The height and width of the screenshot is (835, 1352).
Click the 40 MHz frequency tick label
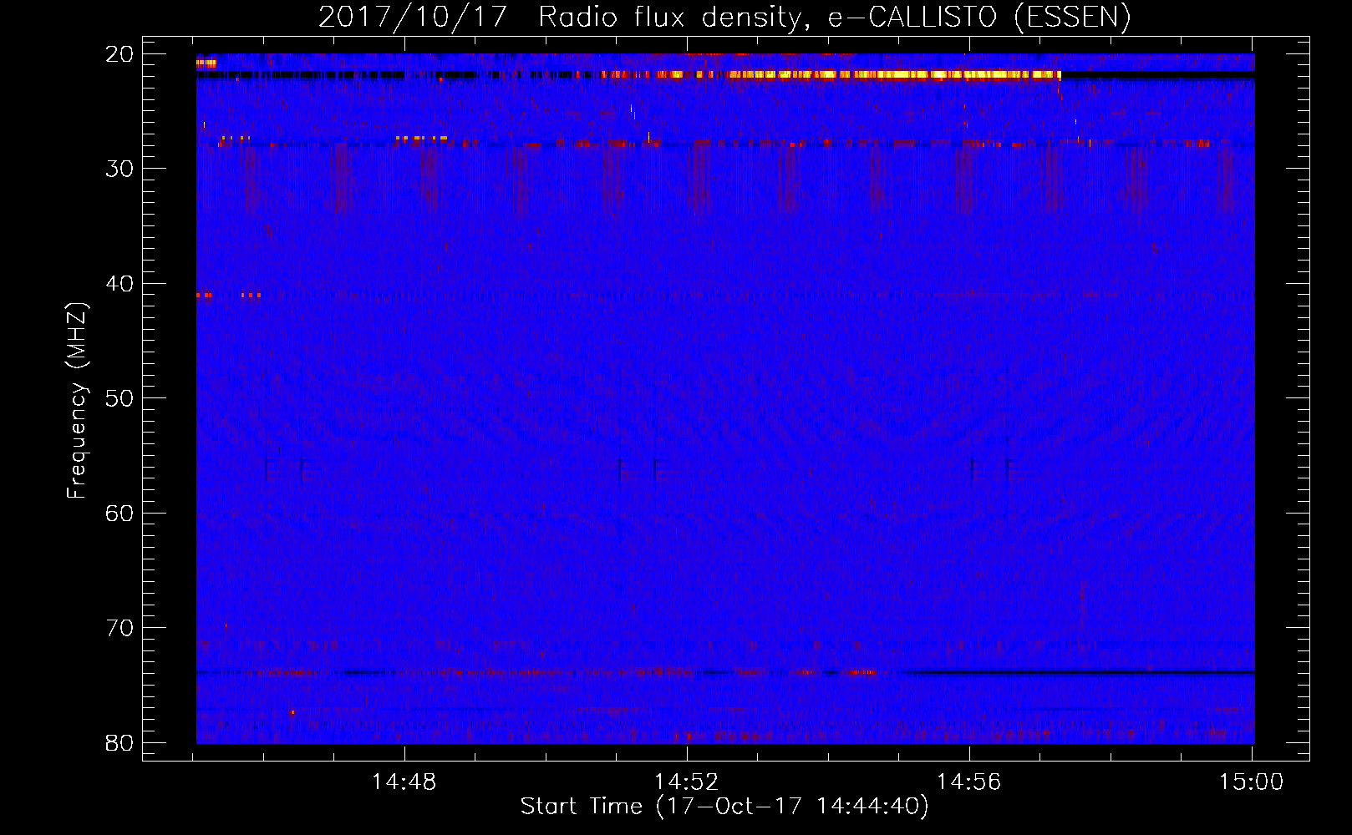pos(120,284)
